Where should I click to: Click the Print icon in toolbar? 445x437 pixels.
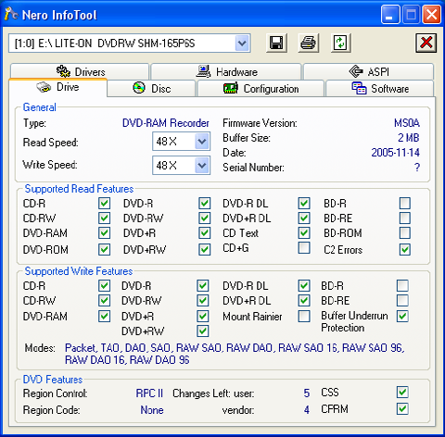pos(308,43)
